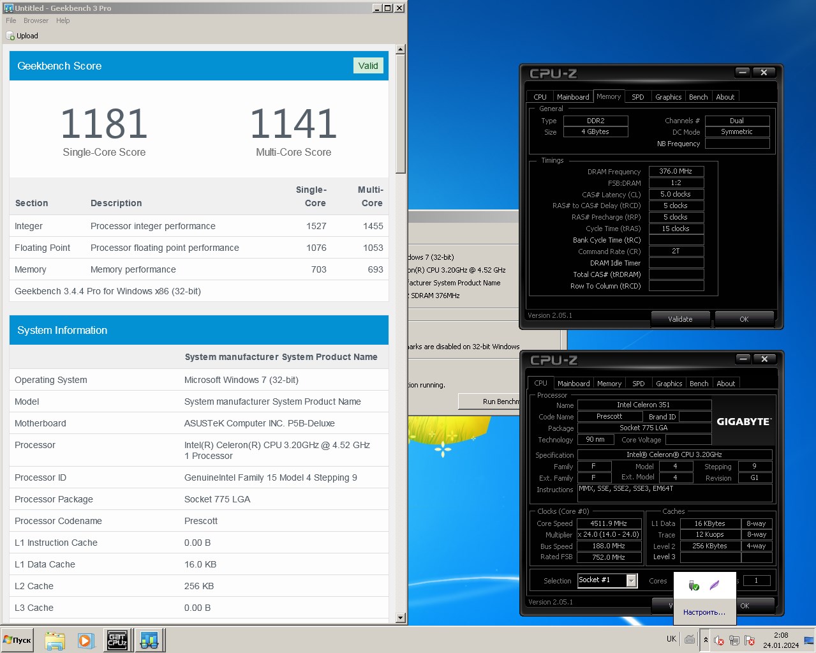Switch to SPD tab in upper CPU-Z window

(638, 97)
